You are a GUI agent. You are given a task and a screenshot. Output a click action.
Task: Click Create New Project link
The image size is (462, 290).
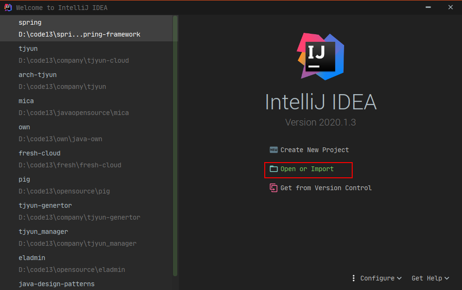[x=314, y=150]
